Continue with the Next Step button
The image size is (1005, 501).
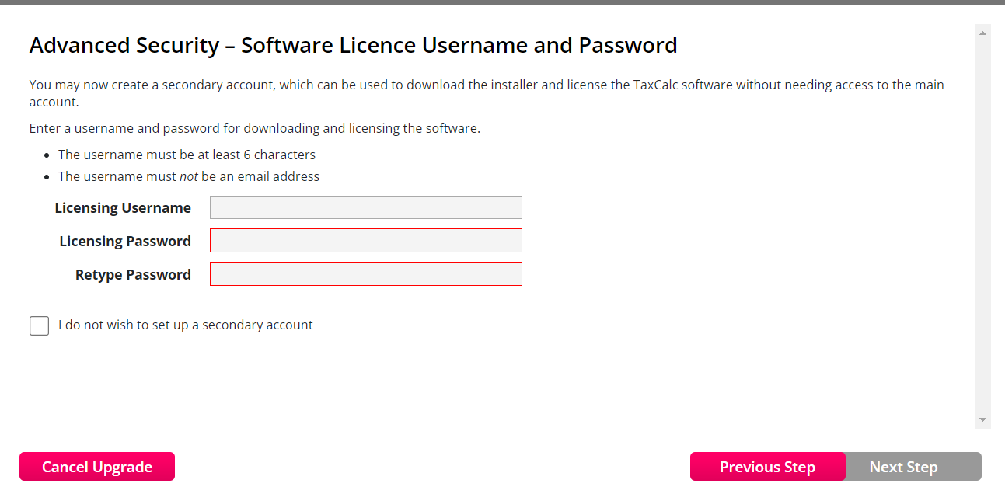coord(903,467)
